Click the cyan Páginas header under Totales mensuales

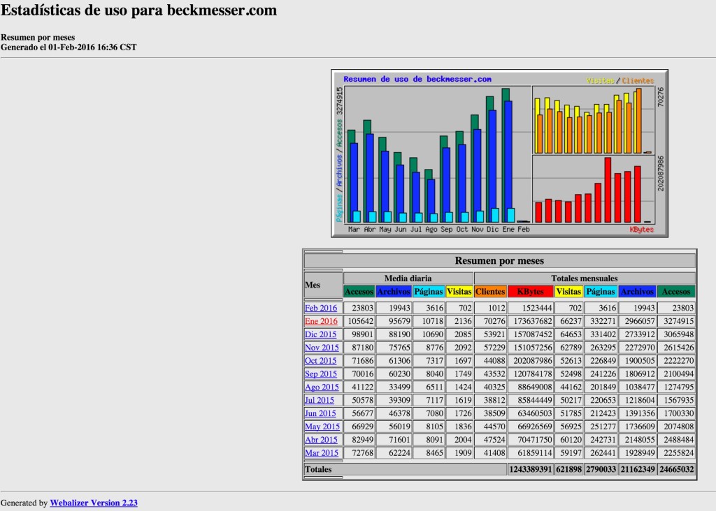point(601,292)
